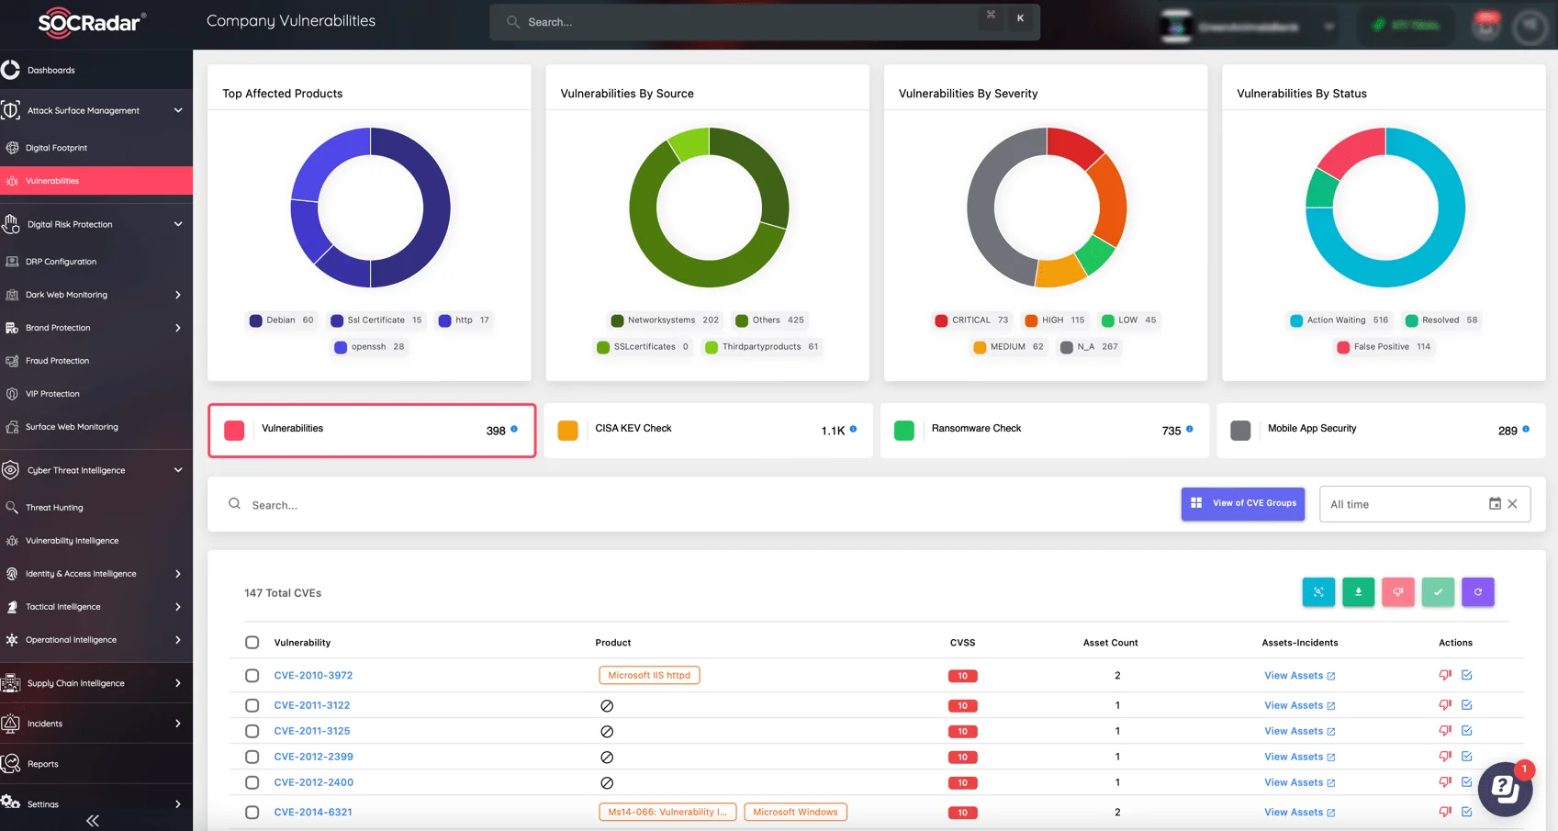The width and height of the screenshot is (1558, 831).
Task: Click View of CVE Groups button
Action: coord(1242,503)
